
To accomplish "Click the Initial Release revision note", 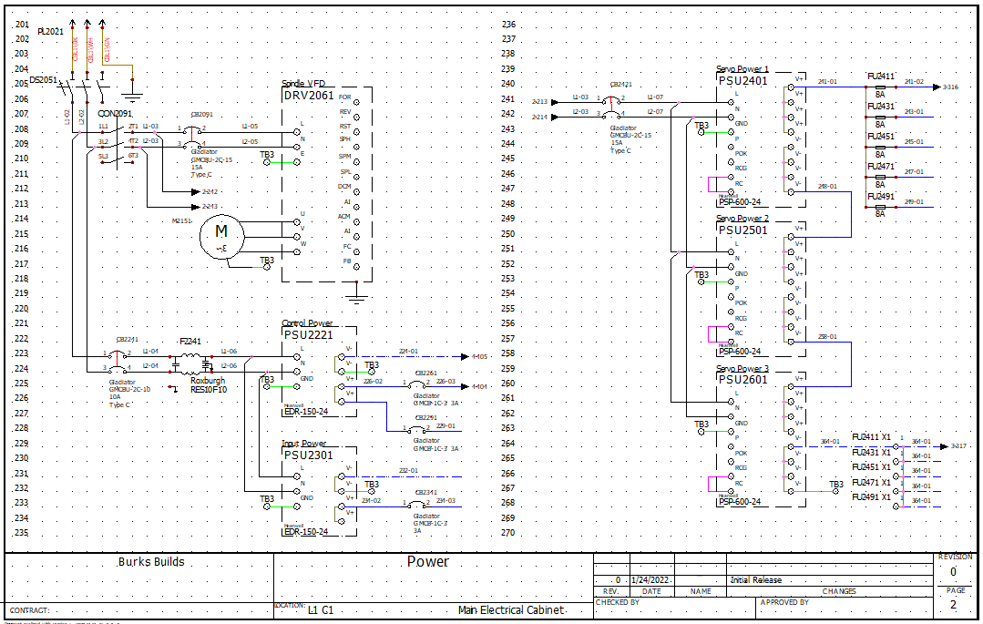I will point(756,580).
